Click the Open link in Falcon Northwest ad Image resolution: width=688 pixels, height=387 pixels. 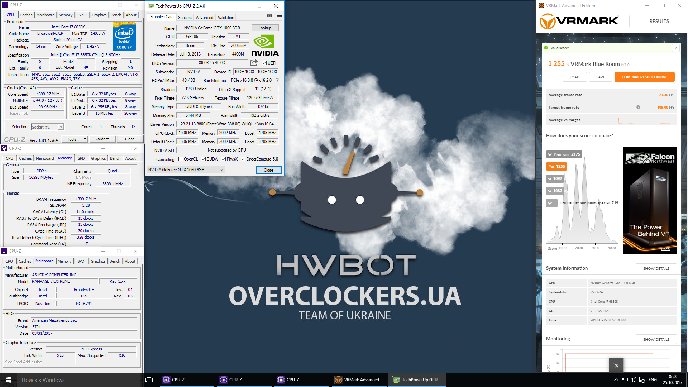click(665, 249)
